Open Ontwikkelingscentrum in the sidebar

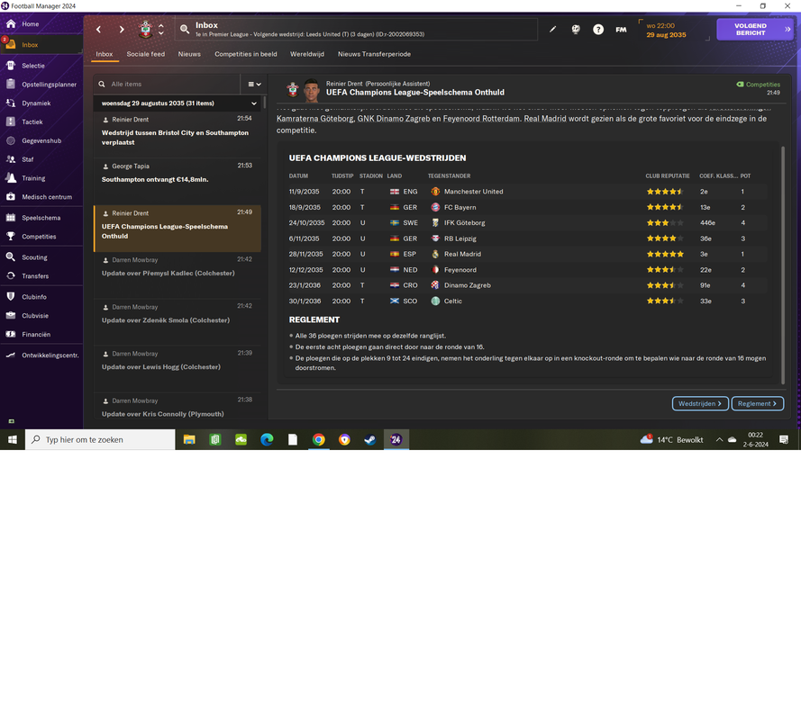point(50,355)
